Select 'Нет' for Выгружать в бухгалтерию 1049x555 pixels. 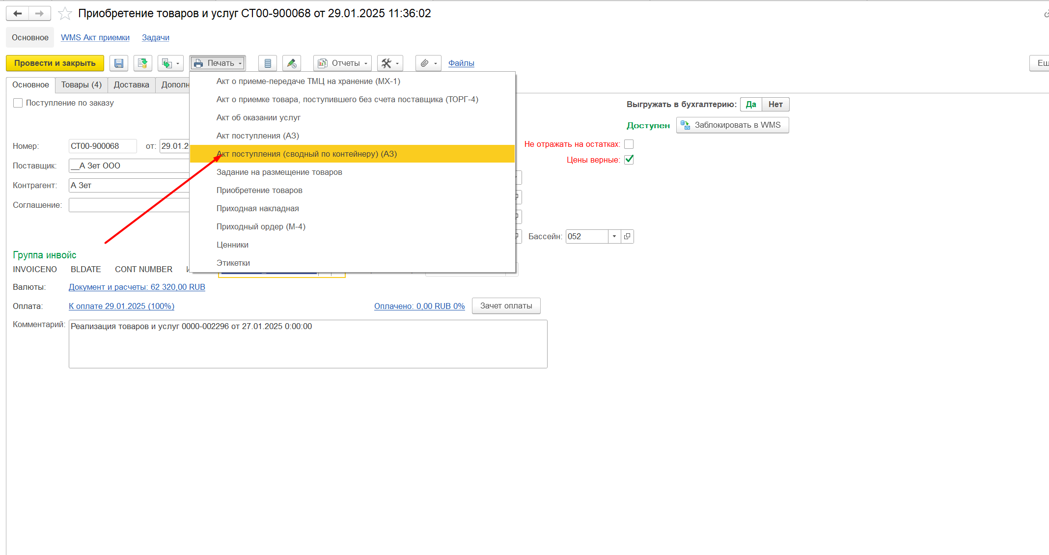pos(775,105)
